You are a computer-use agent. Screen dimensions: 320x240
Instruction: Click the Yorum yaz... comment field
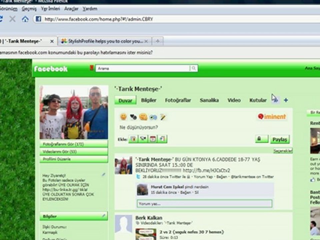(x=204, y=204)
